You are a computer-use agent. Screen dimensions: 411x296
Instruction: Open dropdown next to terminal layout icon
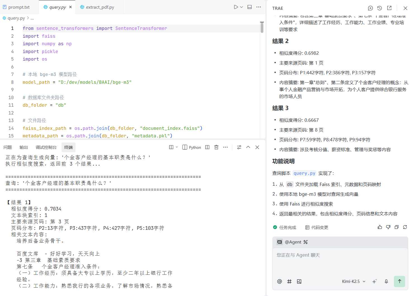pos(177,147)
